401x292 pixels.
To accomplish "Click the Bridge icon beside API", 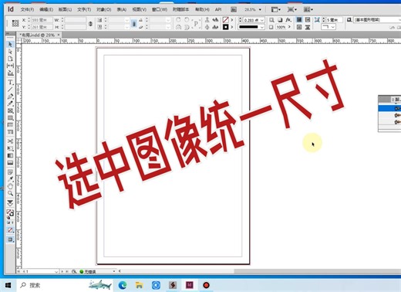I will pos(234,9).
